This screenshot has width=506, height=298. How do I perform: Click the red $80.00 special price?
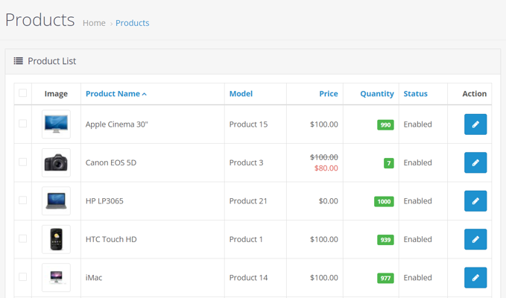point(326,168)
